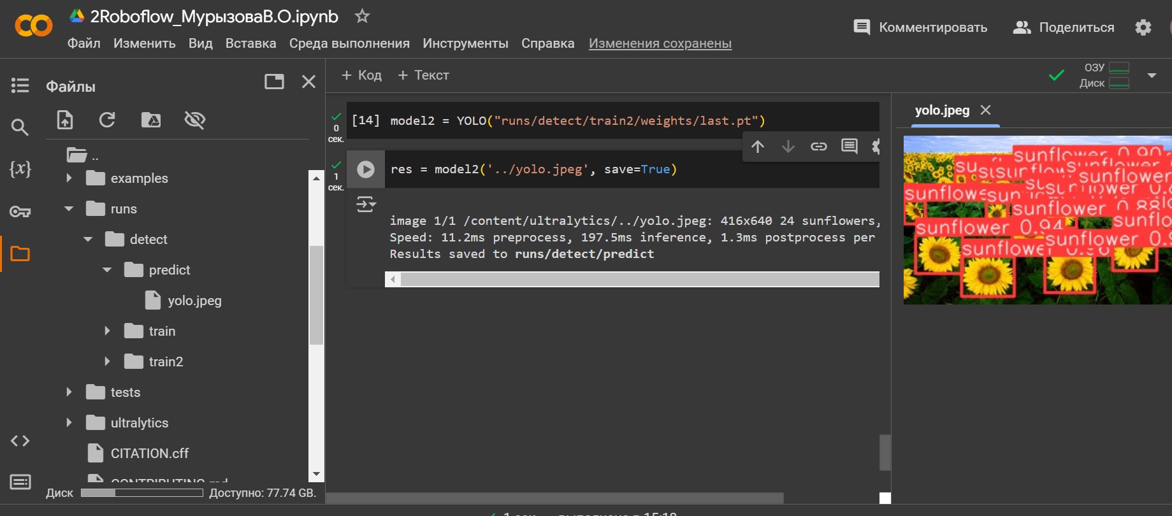Click inside the model2 = YOLO code cell
Viewport: 1172px width, 516px height.
(x=631, y=120)
